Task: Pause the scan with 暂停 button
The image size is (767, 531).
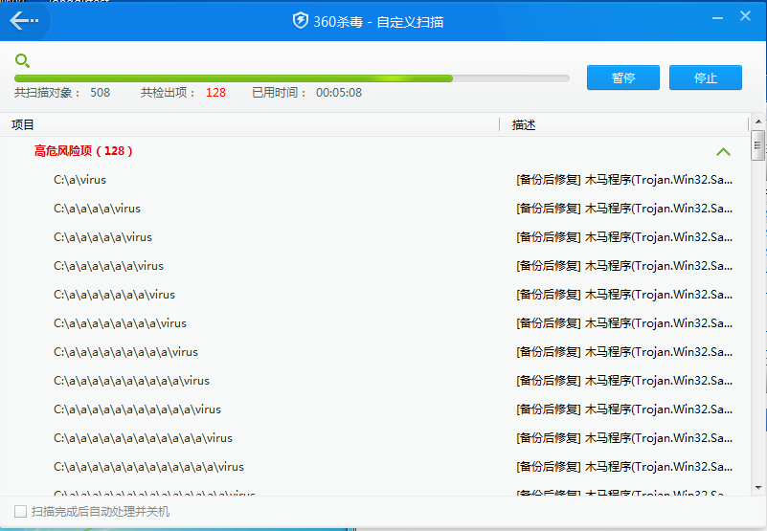Action: click(622, 77)
